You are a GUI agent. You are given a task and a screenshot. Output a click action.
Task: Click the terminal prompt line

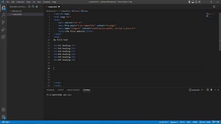tap(59, 95)
